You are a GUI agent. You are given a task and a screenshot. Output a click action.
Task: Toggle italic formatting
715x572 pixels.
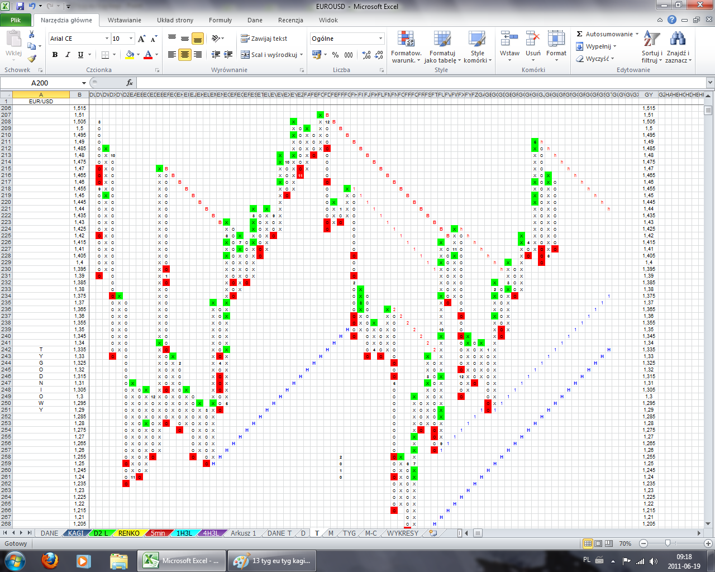[68, 55]
